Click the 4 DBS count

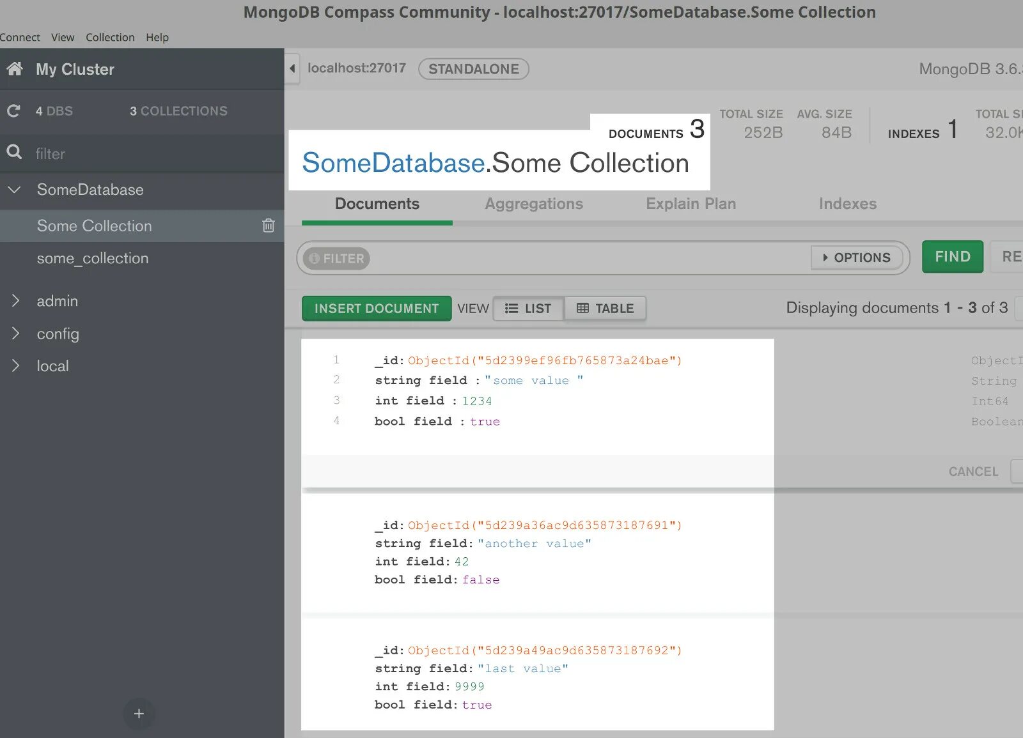[54, 111]
